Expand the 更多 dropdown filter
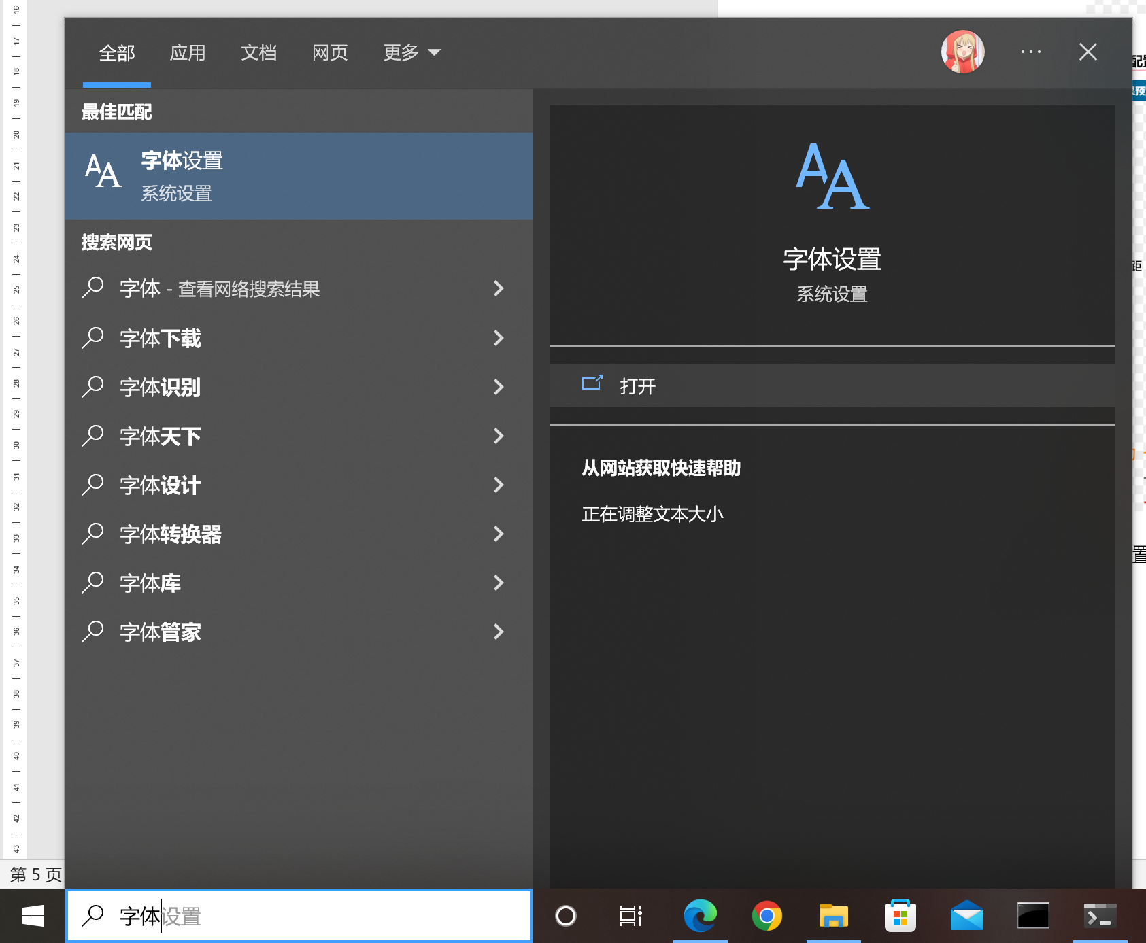 pos(411,52)
